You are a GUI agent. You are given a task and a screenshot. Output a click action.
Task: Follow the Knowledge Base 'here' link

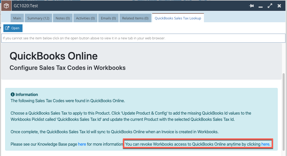[x=82, y=144]
